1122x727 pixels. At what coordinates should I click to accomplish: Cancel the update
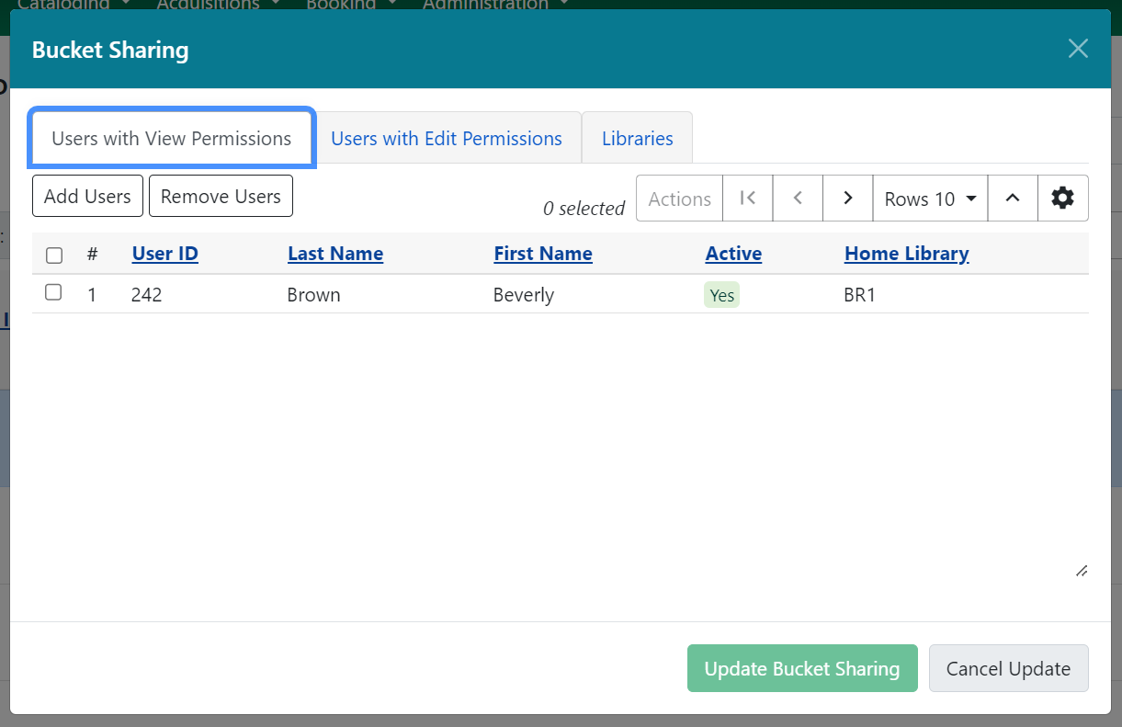click(x=1008, y=668)
